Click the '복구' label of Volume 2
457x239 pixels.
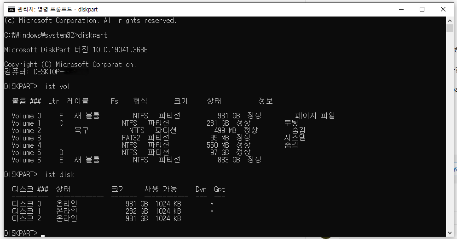pyautogui.click(x=81, y=130)
